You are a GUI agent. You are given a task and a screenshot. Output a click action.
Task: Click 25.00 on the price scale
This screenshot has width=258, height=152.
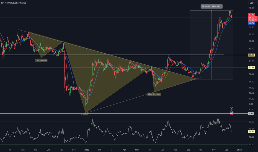pos(251,61)
